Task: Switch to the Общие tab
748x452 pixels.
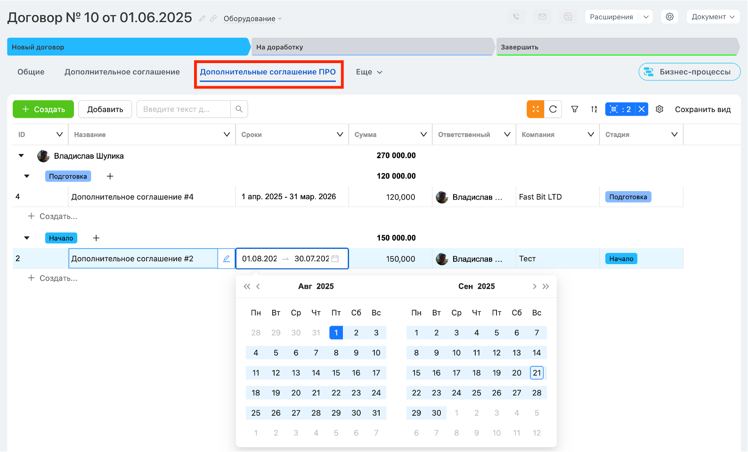Action: (31, 72)
